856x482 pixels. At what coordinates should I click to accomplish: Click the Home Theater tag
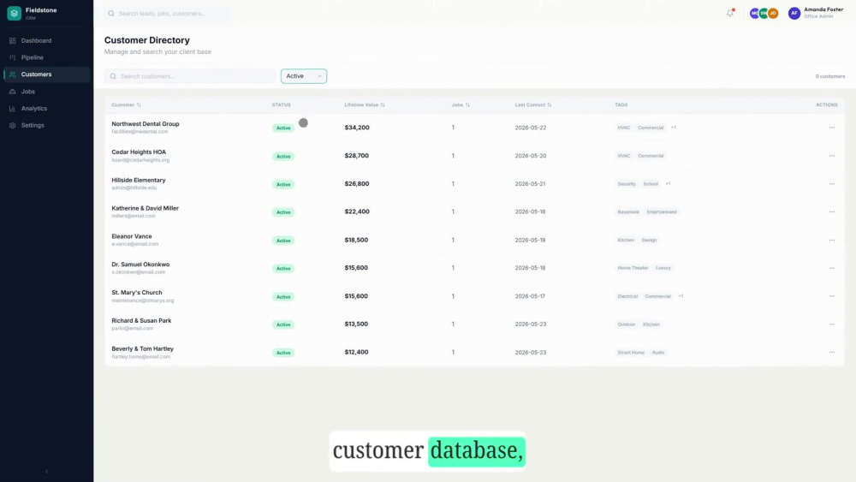point(633,268)
